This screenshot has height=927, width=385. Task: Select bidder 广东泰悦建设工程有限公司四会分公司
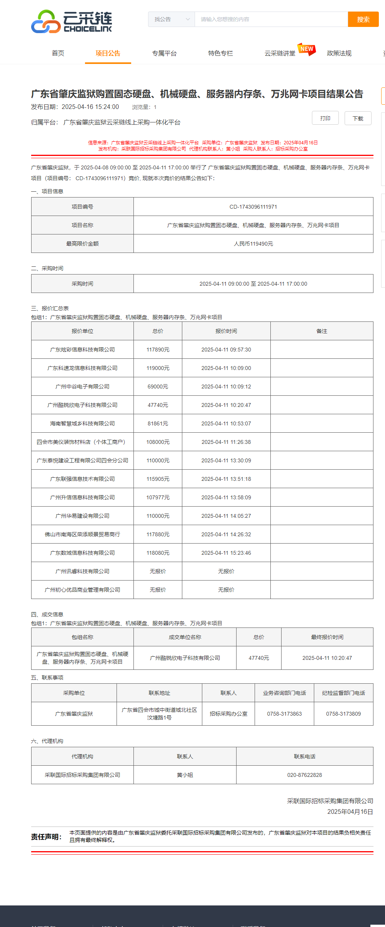point(82,460)
